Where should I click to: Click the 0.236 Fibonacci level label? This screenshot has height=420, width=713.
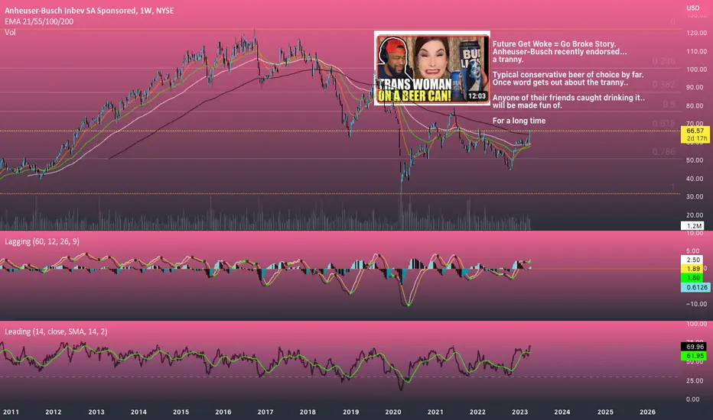(x=663, y=61)
